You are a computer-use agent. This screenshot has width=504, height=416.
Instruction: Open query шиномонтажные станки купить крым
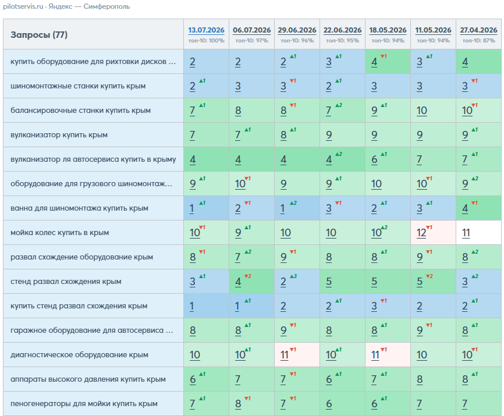pyautogui.click(x=78, y=86)
